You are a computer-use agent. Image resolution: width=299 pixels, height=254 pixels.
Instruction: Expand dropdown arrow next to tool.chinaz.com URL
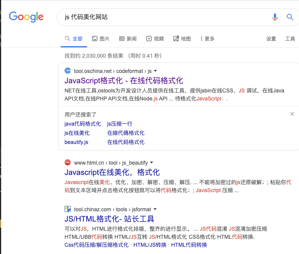(155, 209)
